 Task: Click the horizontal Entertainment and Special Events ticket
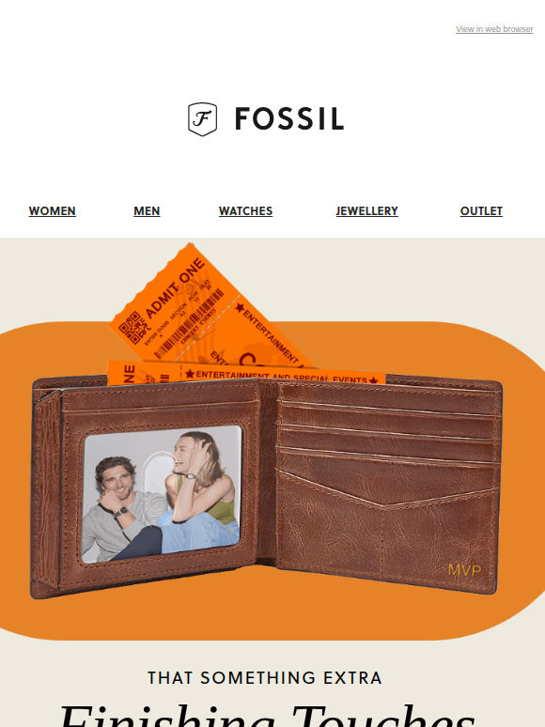pos(246,374)
